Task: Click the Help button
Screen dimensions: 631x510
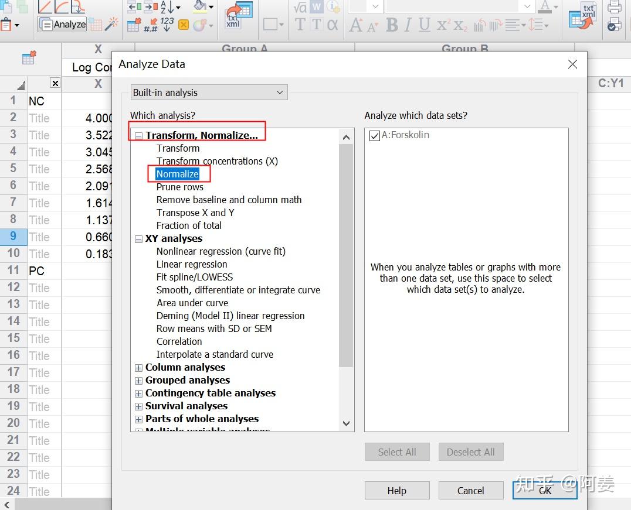Action: coord(397,490)
